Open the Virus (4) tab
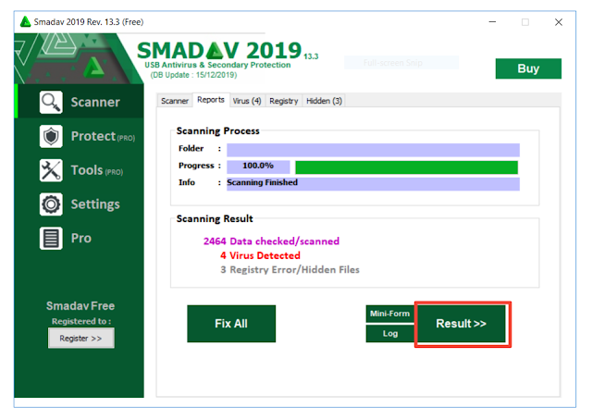 pos(247,101)
